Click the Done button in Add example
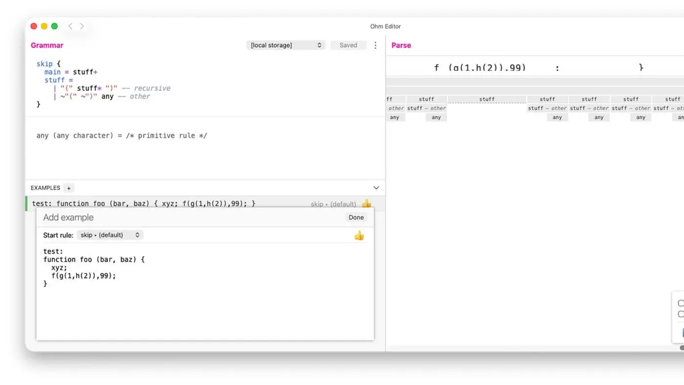The image size is (684, 385). 356,217
